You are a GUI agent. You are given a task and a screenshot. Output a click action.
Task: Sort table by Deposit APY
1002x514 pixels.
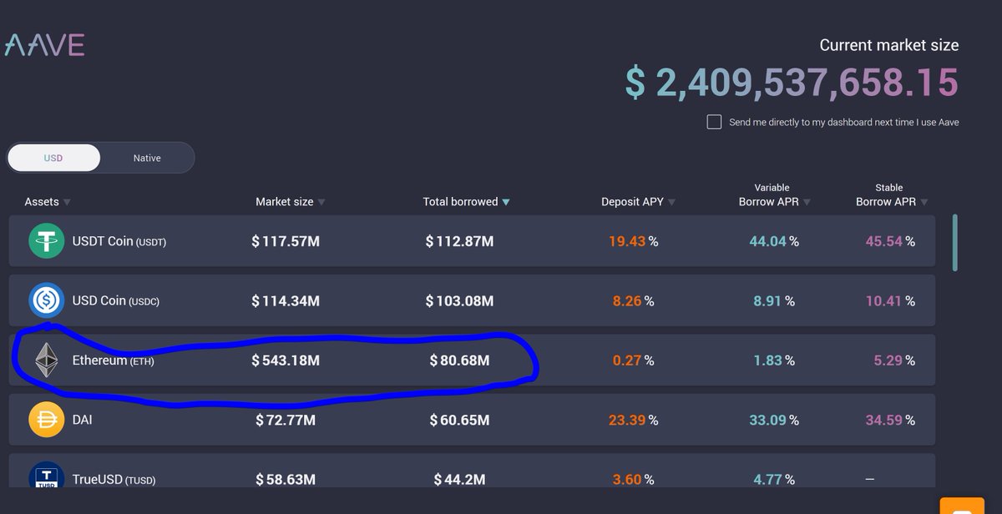(x=673, y=201)
